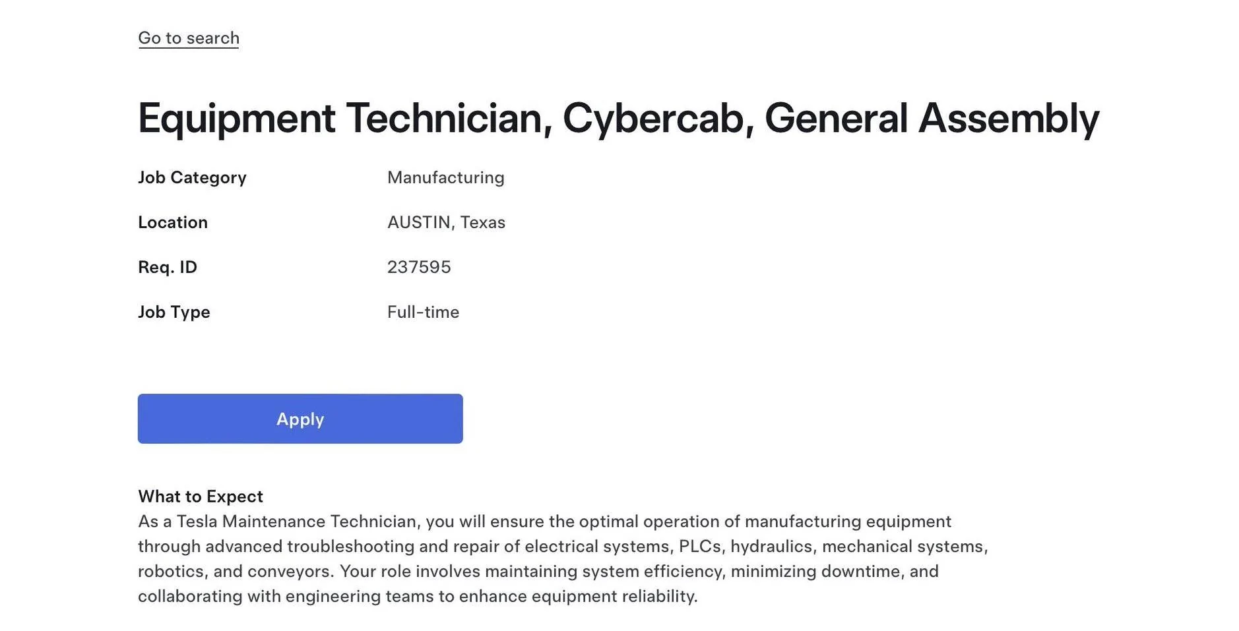Click the Full-time job type value
This screenshot has width=1239, height=631.
[423, 311]
